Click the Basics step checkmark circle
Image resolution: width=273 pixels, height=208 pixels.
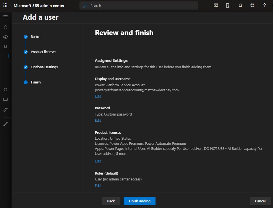[26, 37]
